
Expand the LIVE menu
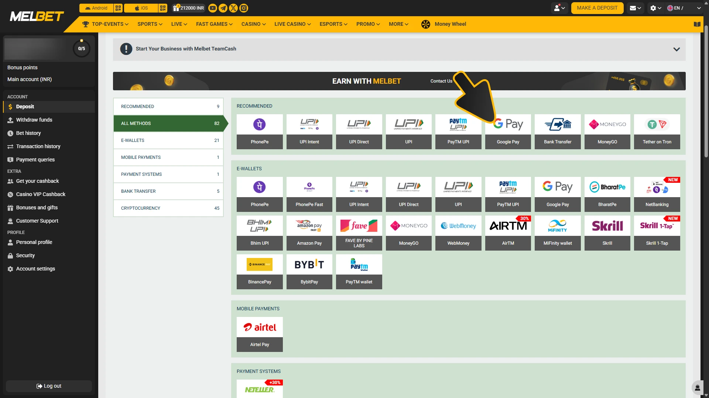coord(179,24)
